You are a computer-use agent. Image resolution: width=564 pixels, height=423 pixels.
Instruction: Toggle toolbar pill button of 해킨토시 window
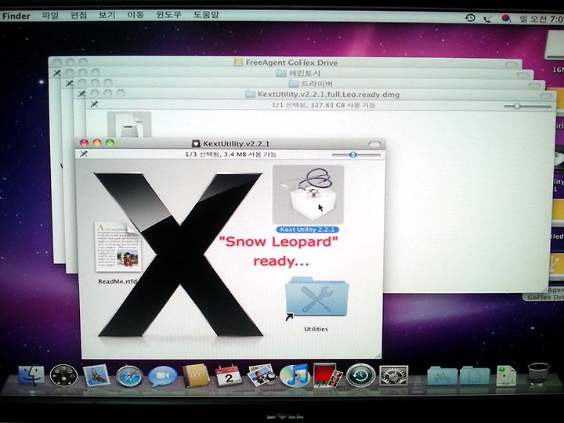(x=522, y=75)
